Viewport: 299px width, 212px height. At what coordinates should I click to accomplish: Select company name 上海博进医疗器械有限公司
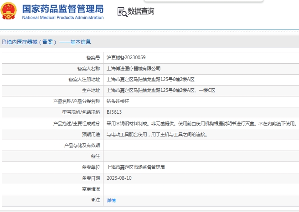[134, 69]
